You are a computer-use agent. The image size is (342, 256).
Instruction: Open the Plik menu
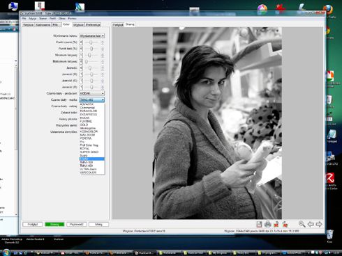point(24,18)
